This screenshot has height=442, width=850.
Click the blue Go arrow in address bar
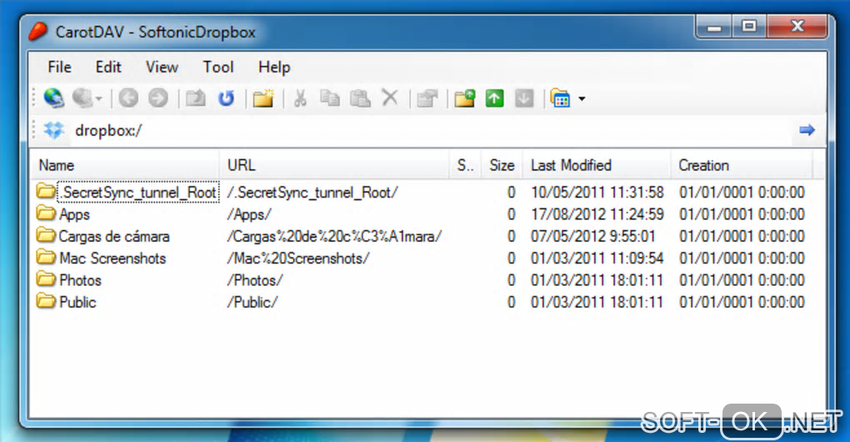[807, 129]
